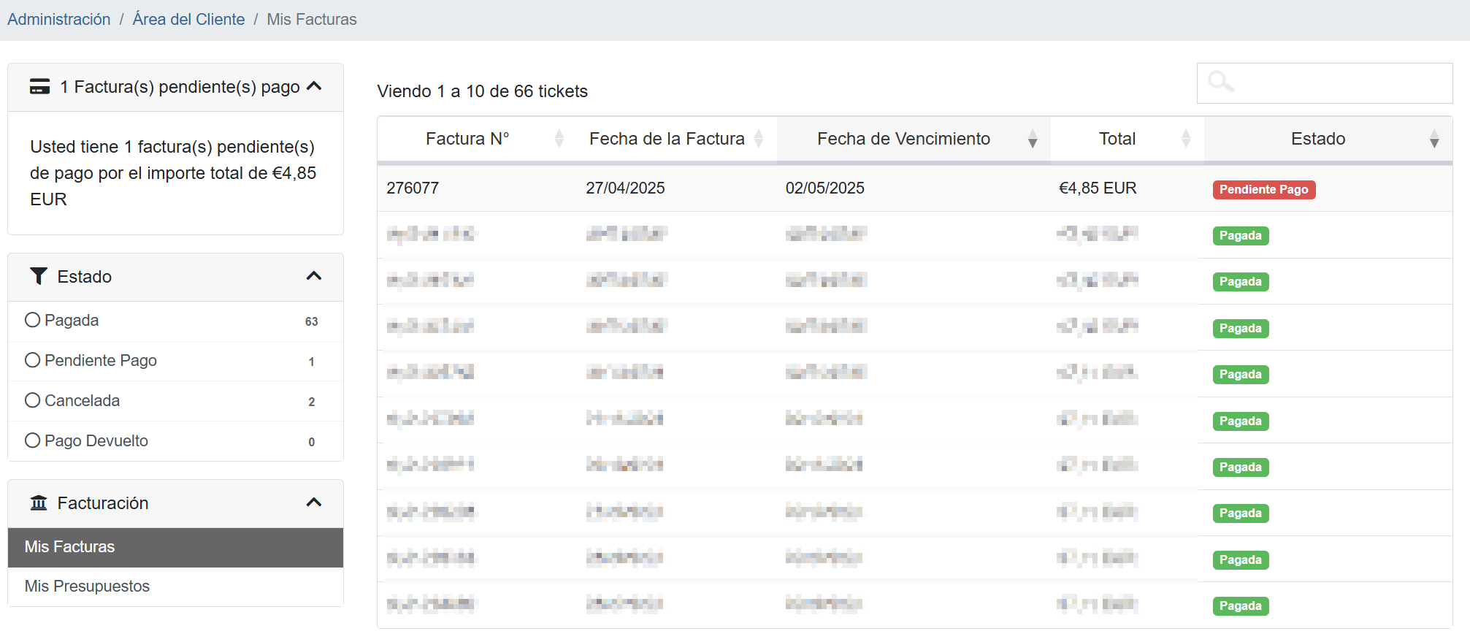Click the Mis Facturas breadcrumb text
1470x634 pixels.
click(312, 20)
